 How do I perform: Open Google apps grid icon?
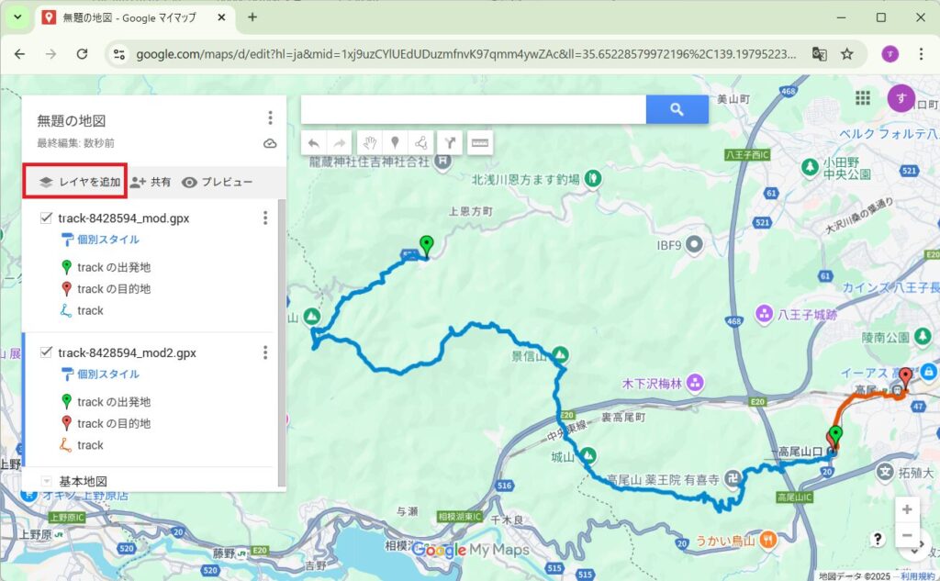coord(863,97)
